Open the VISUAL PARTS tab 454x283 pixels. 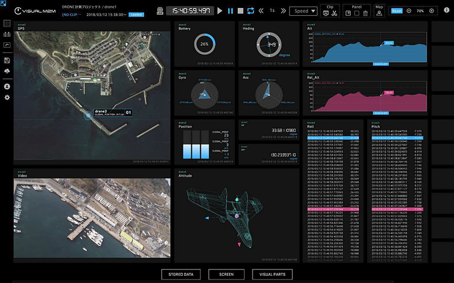pos(272,275)
